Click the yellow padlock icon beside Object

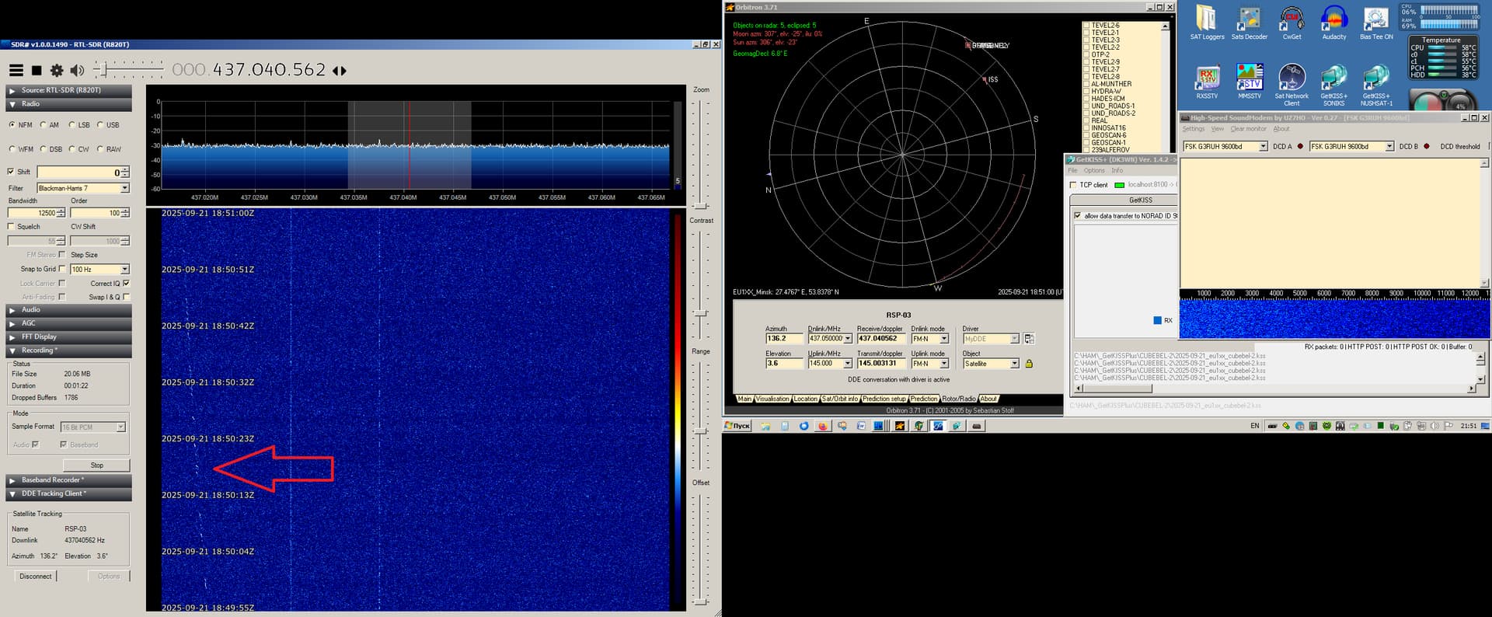point(1029,364)
